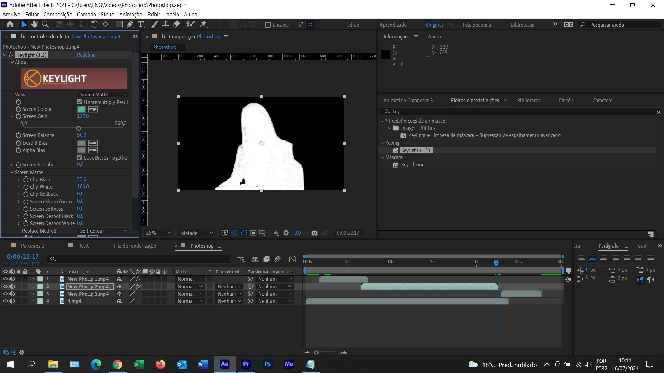Pick Screen Colour with the eyedropper
The image size is (664, 373).
93,109
